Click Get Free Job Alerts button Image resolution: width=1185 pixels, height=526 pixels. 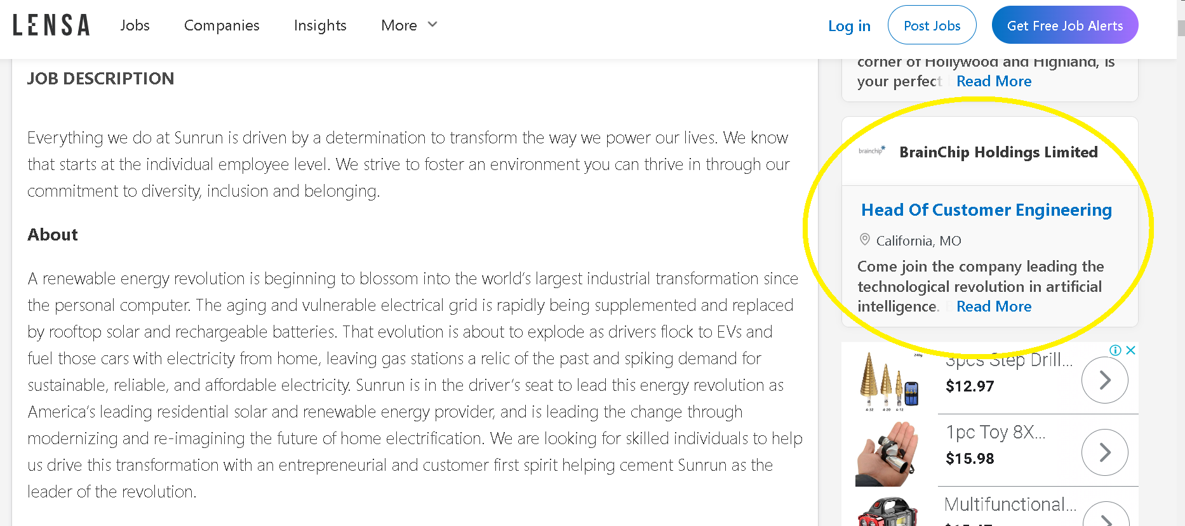1065,25
